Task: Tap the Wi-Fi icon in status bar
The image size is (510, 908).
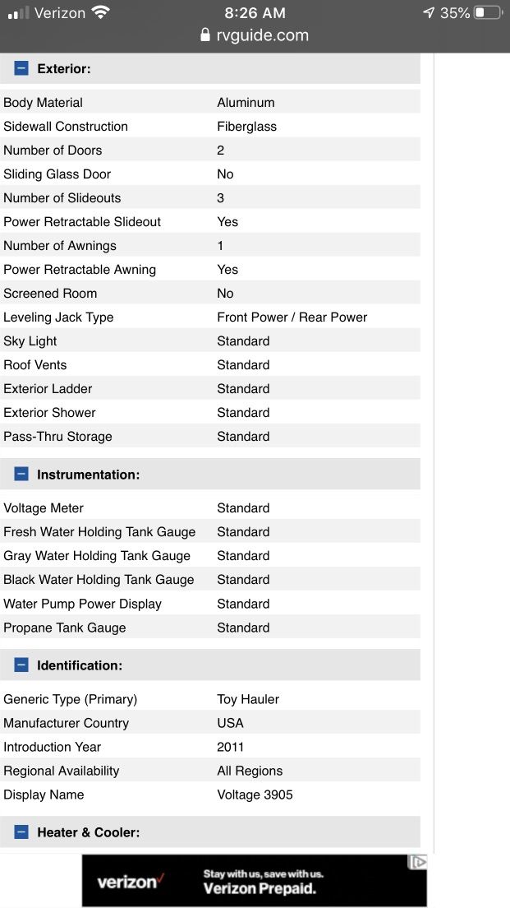Action: [x=101, y=12]
